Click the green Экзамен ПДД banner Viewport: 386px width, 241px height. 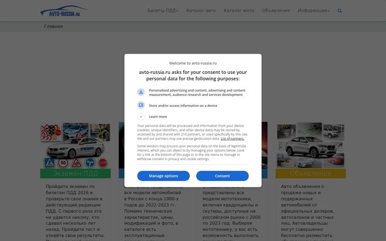(76, 174)
